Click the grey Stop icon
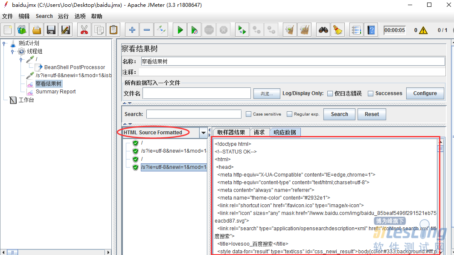 coord(209,30)
